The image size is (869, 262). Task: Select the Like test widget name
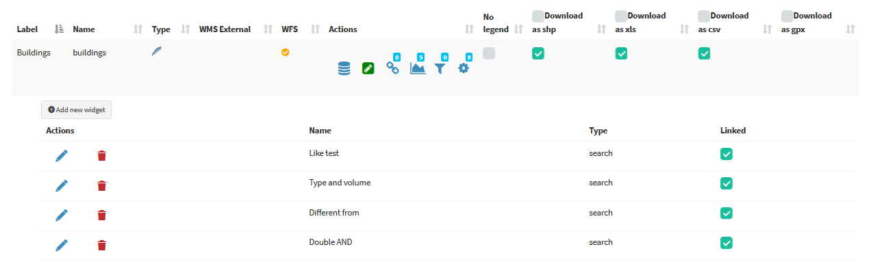pos(324,153)
